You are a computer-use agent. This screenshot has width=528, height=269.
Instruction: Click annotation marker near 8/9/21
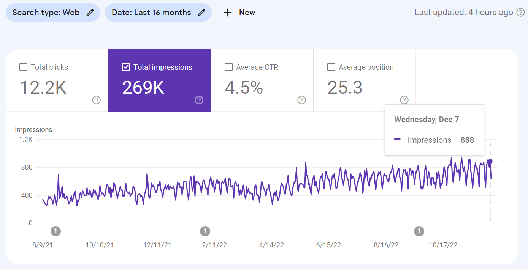click(55, 231)
